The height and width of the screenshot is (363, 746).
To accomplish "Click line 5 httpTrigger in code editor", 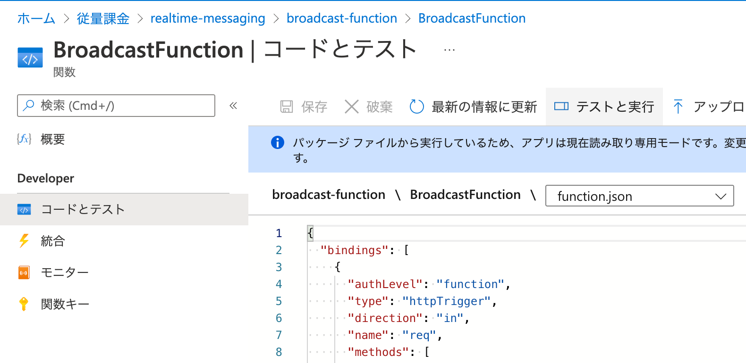I will (446, 301).
